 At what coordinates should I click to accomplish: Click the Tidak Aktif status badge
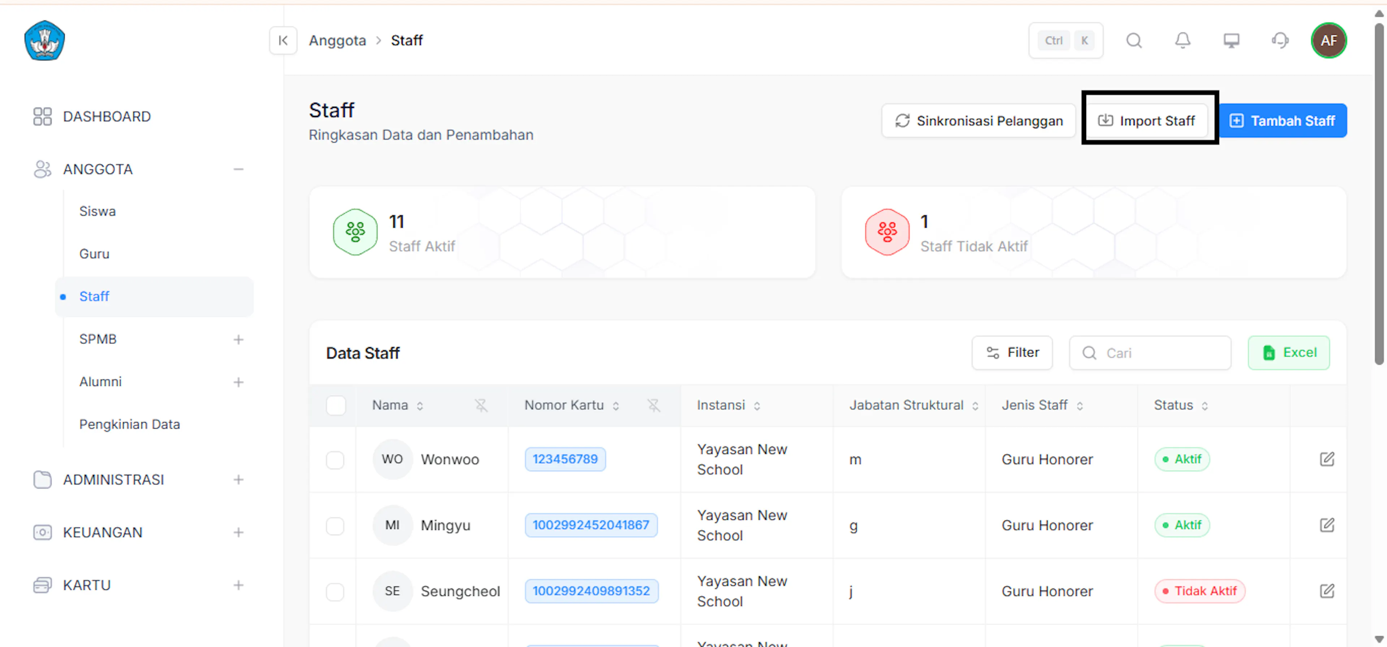tap(1200, 591)
